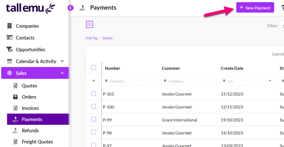Screen dimensions: 284x147
Task: Sort by the Number column header
Action: click(113, 68)
